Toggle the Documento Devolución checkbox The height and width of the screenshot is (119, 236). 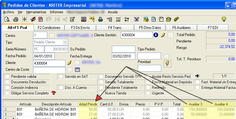[x=7, y=82]
